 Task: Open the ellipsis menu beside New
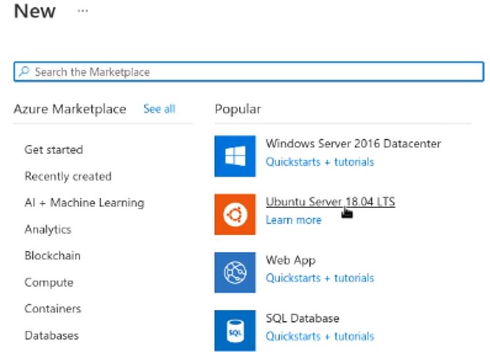coord(83,12)
